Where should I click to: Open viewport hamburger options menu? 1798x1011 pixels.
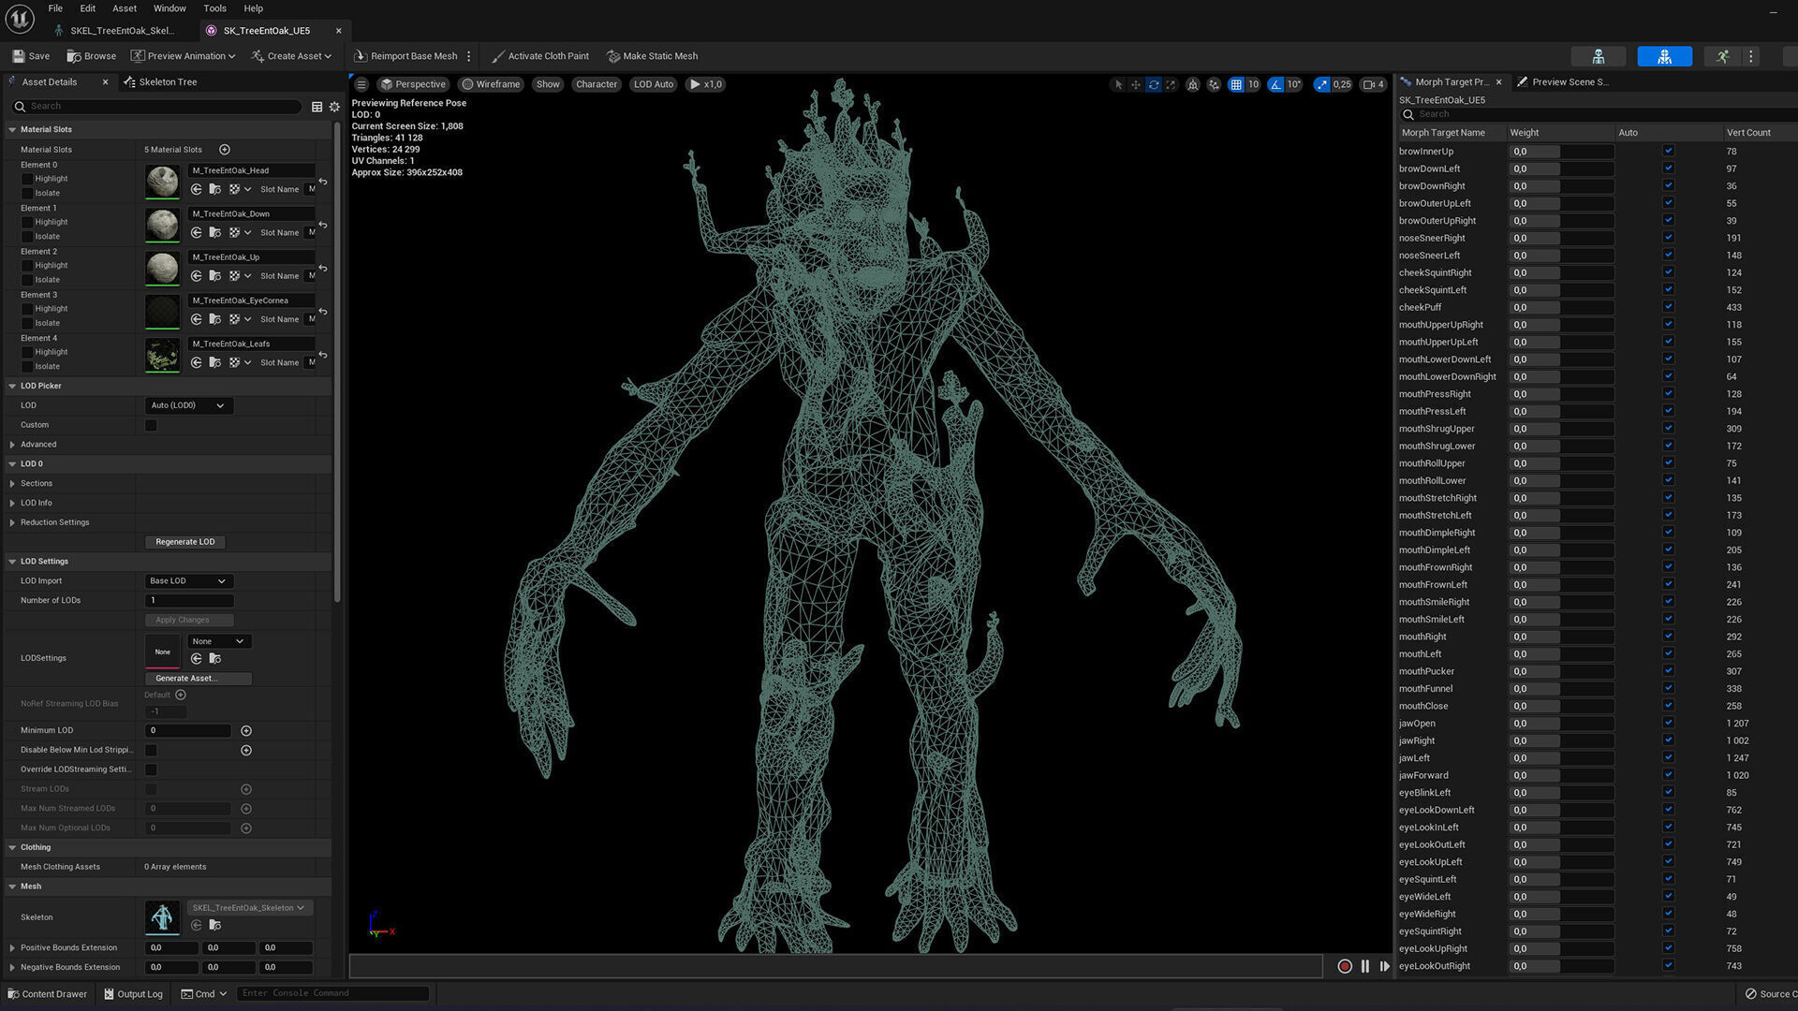[361, 84]
